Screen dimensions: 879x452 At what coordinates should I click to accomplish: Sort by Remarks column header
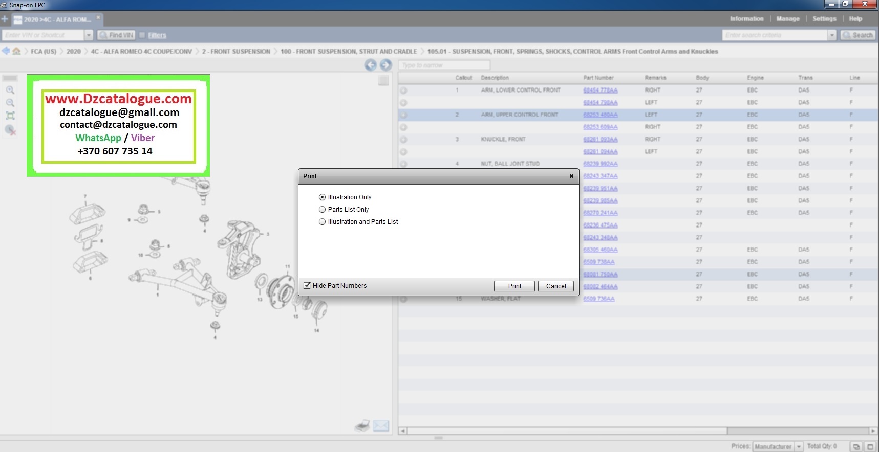click(x=655, y=78)
